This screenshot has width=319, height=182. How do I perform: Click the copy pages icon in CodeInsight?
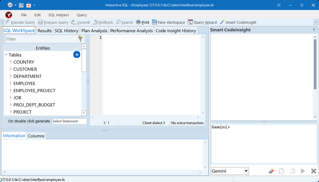coord(292,171)
